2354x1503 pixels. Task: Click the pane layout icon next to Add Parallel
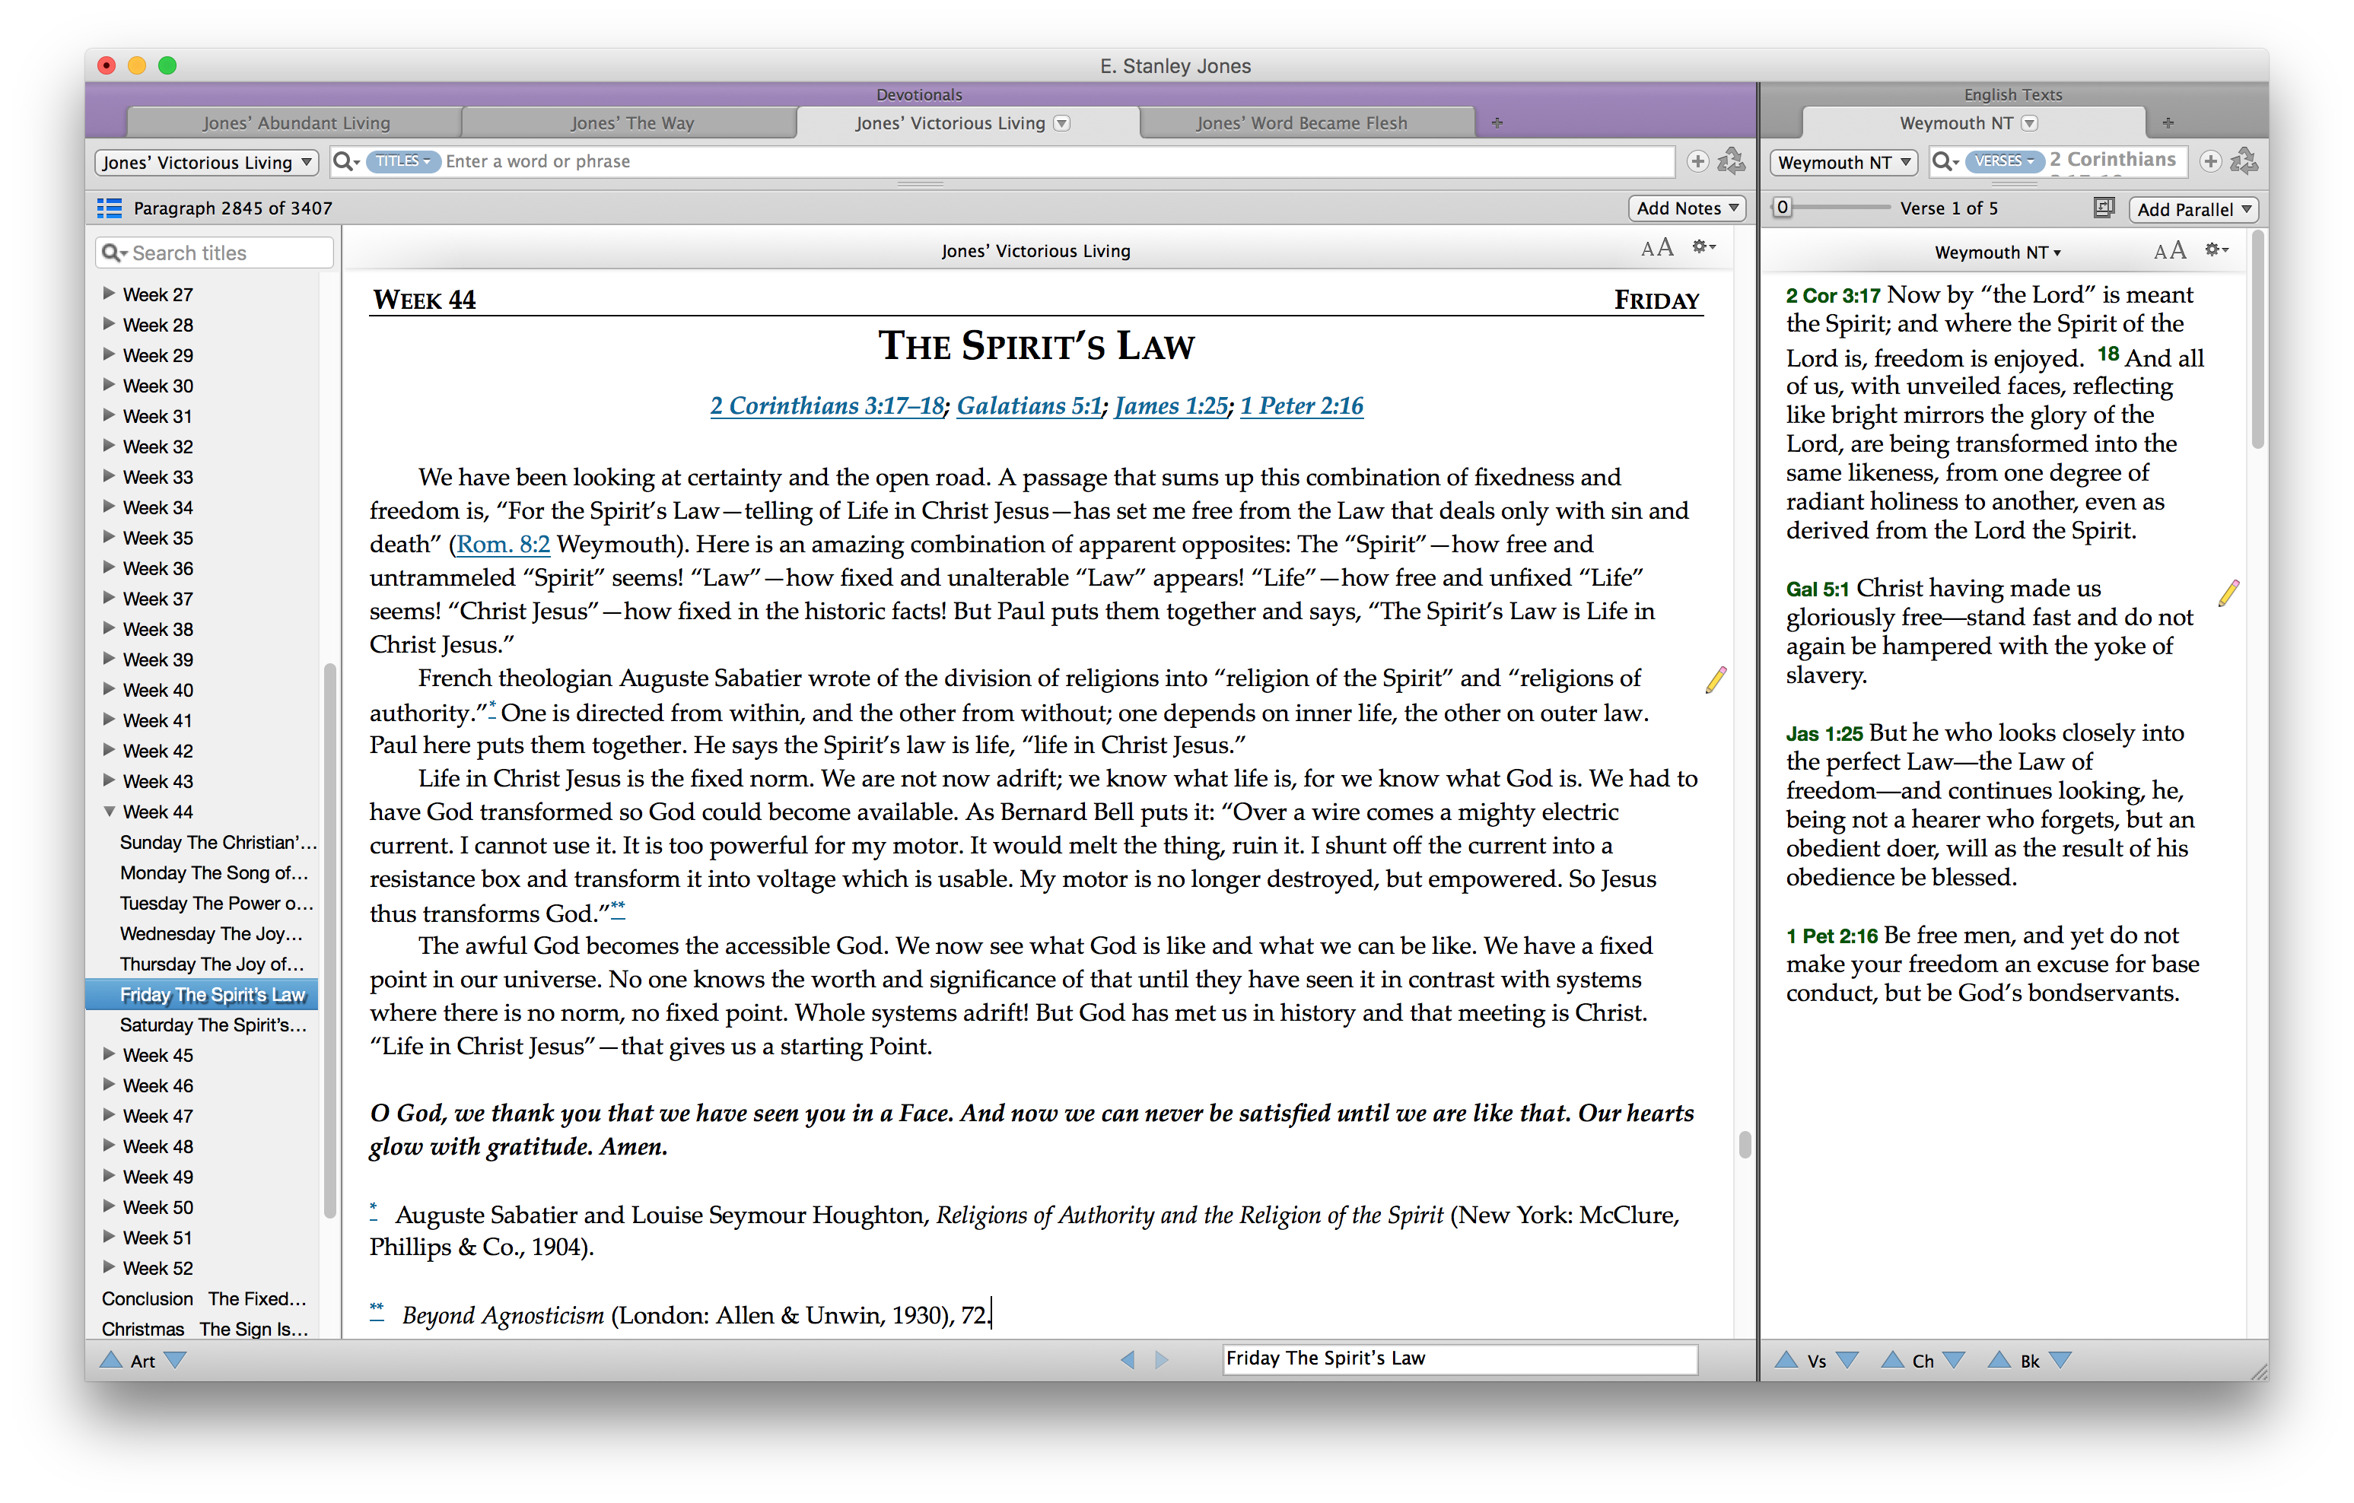click(x=2104, y=208)
